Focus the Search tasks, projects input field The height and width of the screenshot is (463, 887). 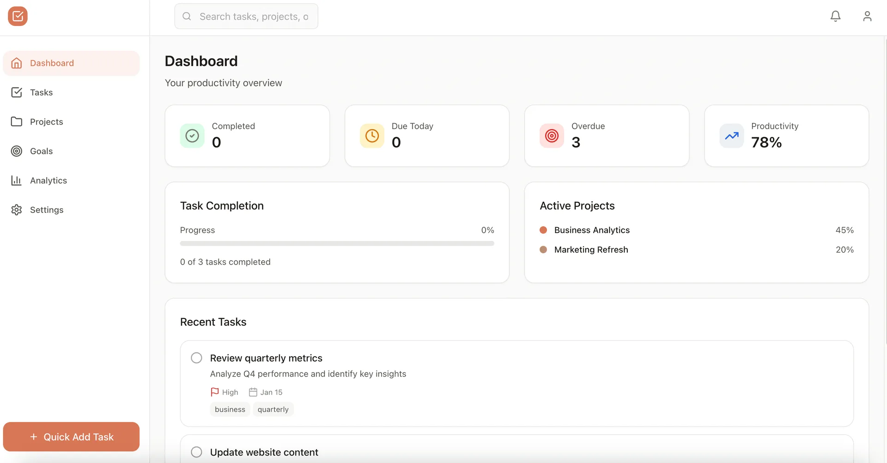(x=246, y=16)
